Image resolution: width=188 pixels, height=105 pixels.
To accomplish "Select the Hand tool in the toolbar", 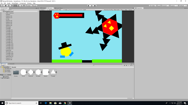I will click(2, 6).
